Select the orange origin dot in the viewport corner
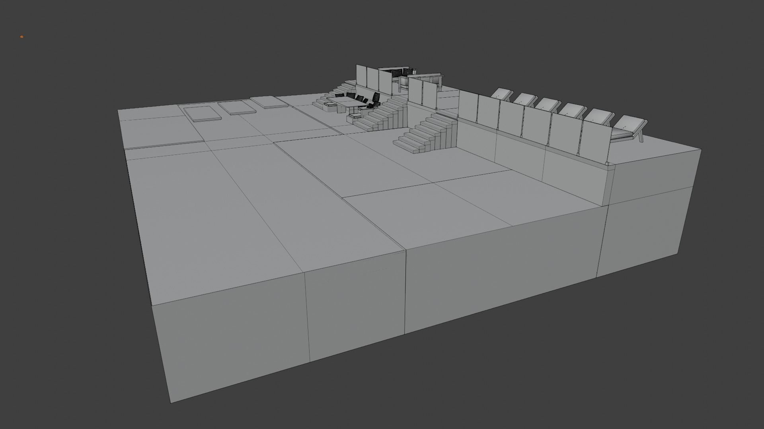The width and height of the screenshot is (764, 429). (x=21, y=37)
